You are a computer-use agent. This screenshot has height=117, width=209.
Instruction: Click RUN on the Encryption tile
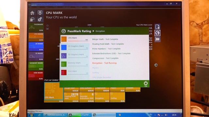click(107, 101)
